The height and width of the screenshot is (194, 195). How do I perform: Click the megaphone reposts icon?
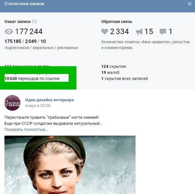139,32
